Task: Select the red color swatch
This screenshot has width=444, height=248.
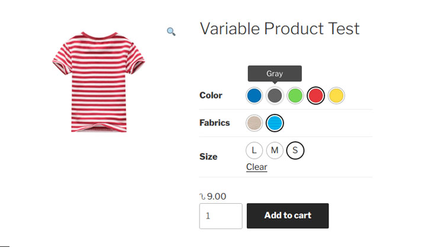Action: 316,95
